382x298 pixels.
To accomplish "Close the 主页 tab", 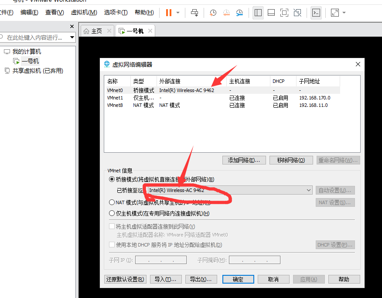I will tap(109, 31).
